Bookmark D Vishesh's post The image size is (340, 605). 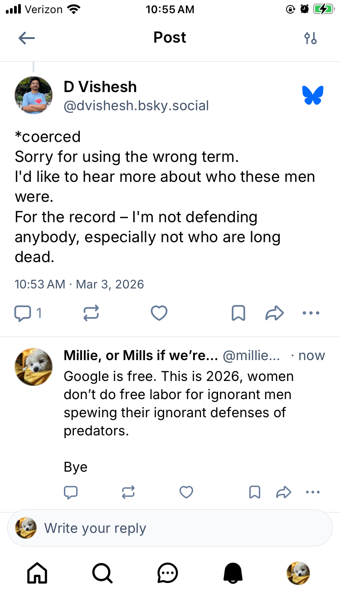pyautogui.click(x=238, y=313)
